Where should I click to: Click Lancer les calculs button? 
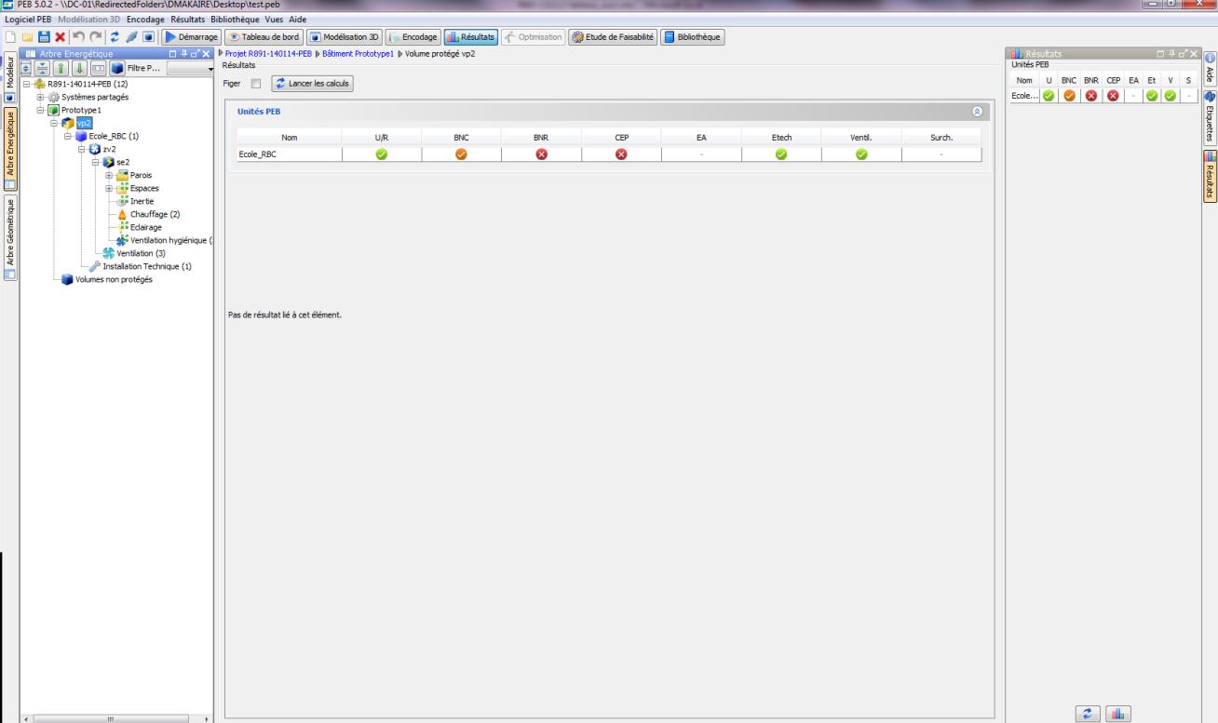pos(312,84)
